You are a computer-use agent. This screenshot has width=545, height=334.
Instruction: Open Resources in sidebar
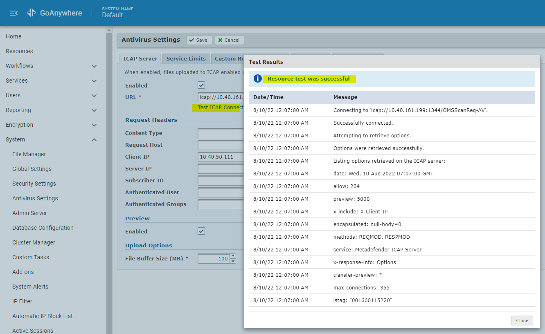tap(19, 51)
